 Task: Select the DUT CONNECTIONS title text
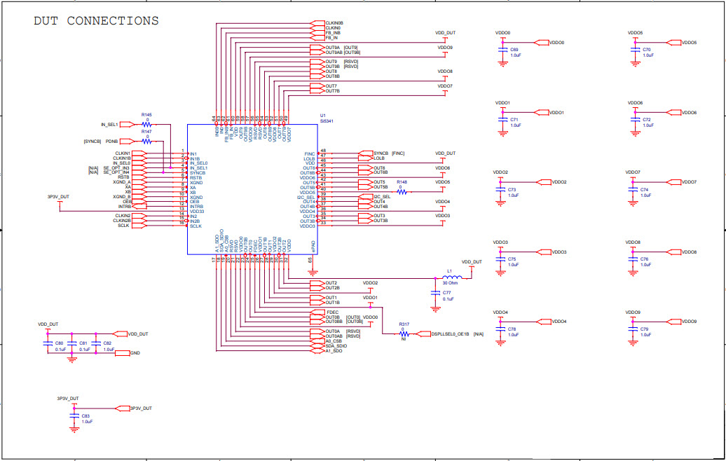(95, 20)
